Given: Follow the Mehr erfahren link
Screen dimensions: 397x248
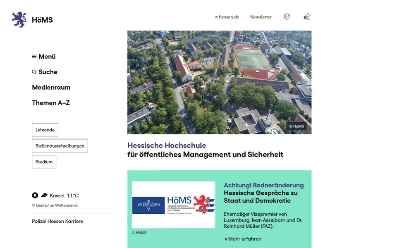Looking at the screenshot, I should (x=243, y=239).
